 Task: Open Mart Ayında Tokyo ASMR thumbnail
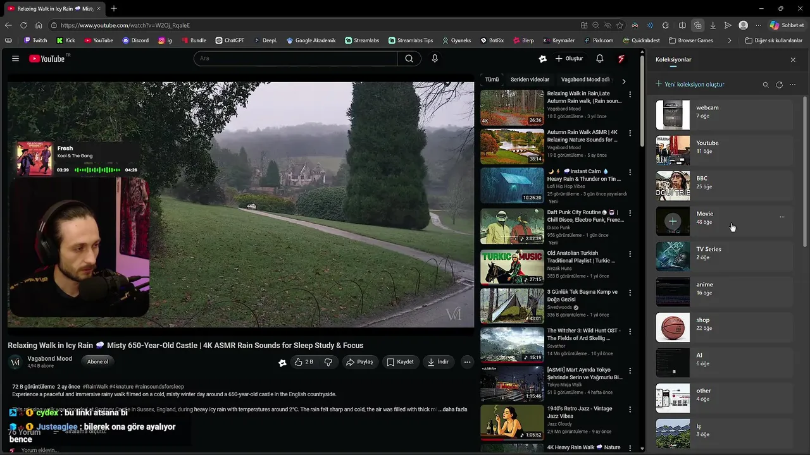(x=512, y=384)
